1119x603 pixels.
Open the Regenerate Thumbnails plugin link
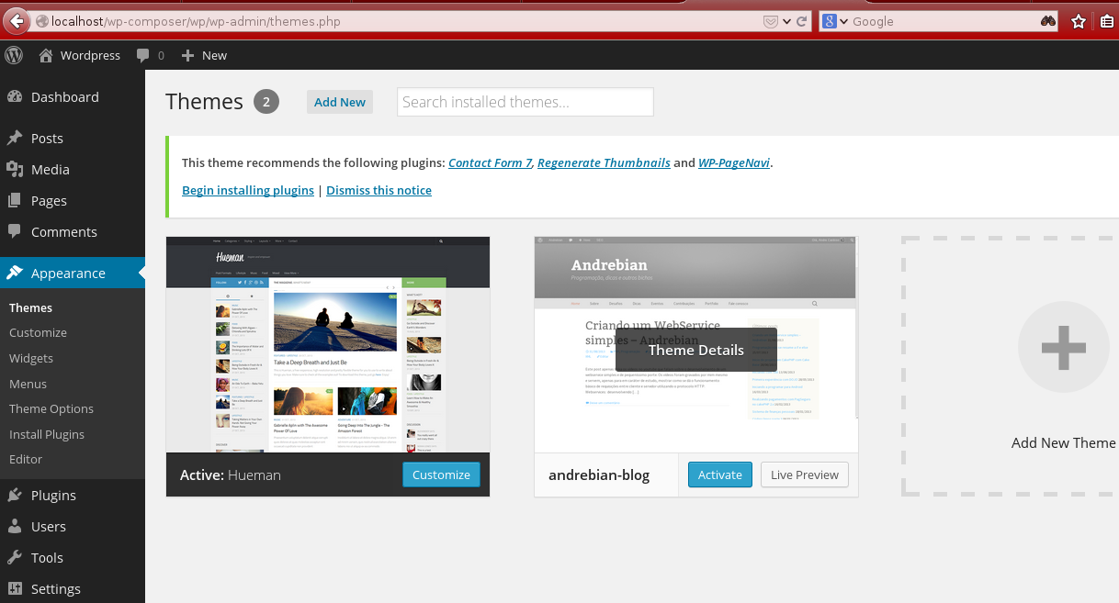click(604, 162)
